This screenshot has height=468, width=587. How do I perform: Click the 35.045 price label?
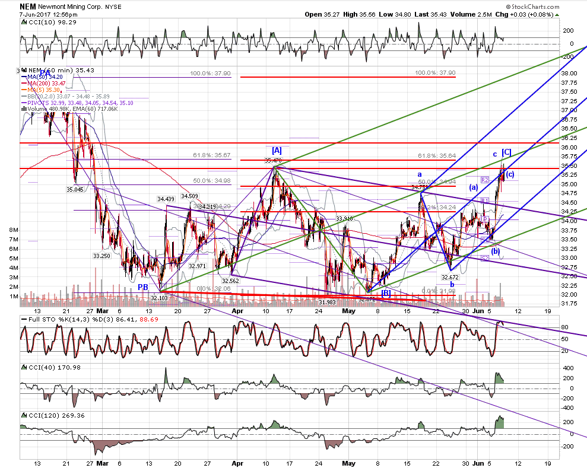[75, 190]
